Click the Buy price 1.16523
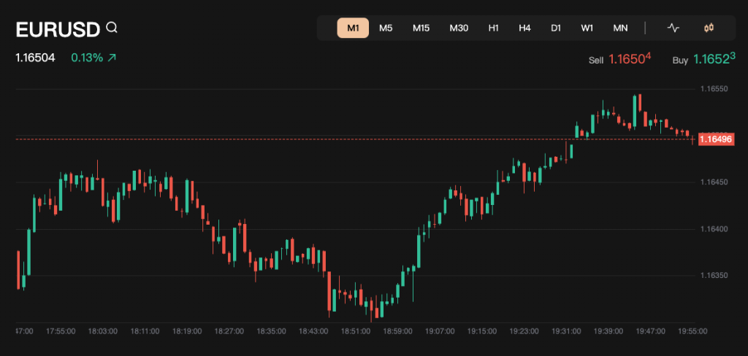The width and height of the screenshot is (748, 356). (x=714, y=60)
